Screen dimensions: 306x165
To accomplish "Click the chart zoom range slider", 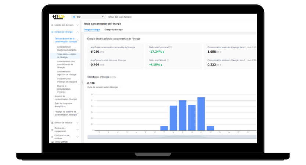I will click(173, 137).
